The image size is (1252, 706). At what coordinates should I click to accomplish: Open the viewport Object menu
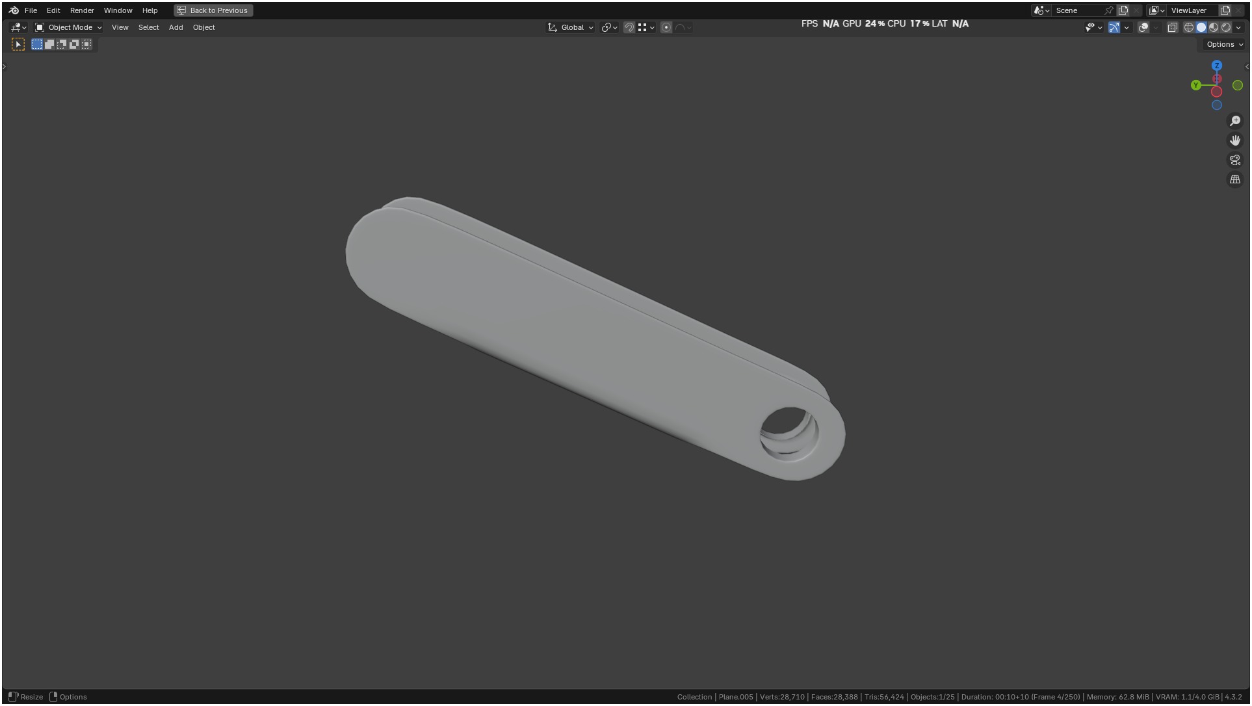click(203, 27)
